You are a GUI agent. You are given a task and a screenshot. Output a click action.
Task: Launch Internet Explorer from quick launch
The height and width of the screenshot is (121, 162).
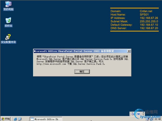[x=15, y=119]
